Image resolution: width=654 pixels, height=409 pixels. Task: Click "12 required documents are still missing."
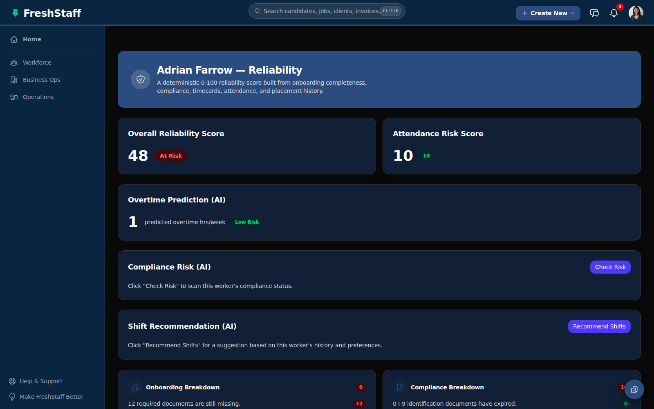tap(184, 404)
